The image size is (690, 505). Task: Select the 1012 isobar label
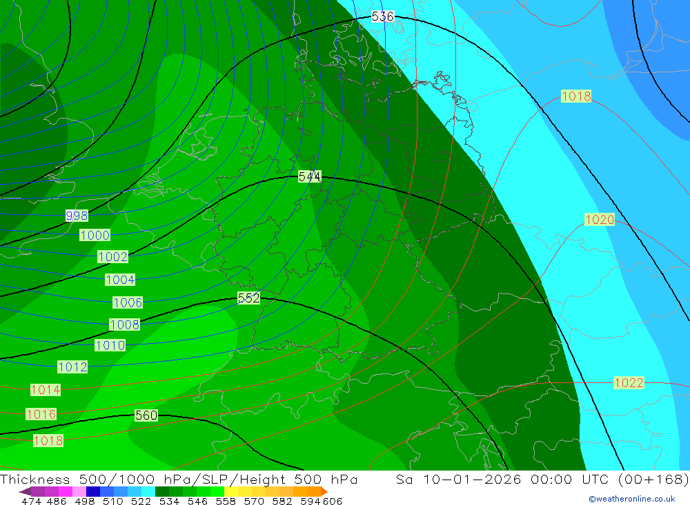(x=72, y=367)
